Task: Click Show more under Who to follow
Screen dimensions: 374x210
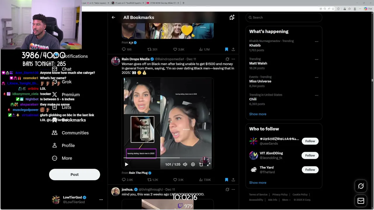Action: tap(258, 183)
